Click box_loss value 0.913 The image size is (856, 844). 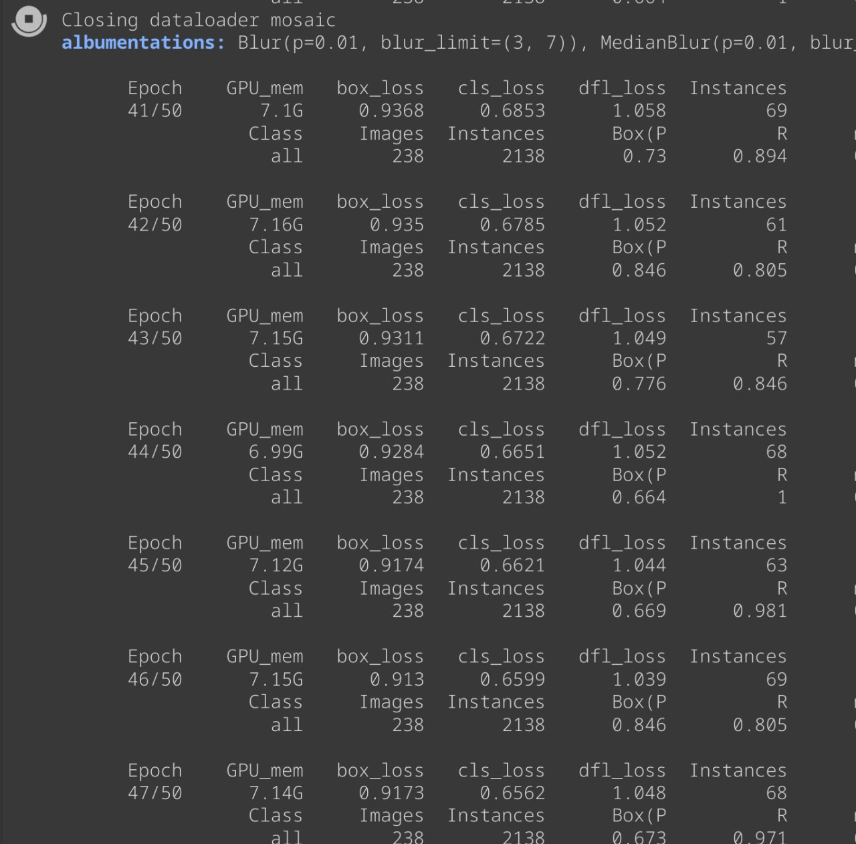[x=397, y=679]
